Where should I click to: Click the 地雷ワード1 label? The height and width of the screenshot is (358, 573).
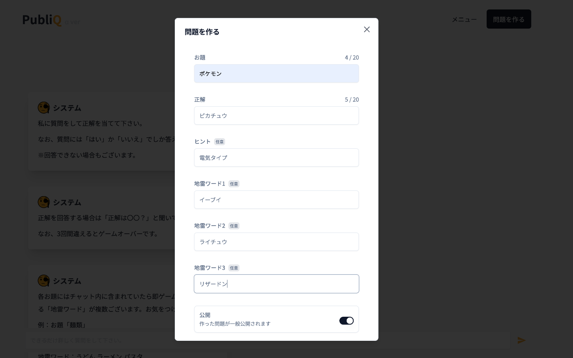(x=210, y=183)
